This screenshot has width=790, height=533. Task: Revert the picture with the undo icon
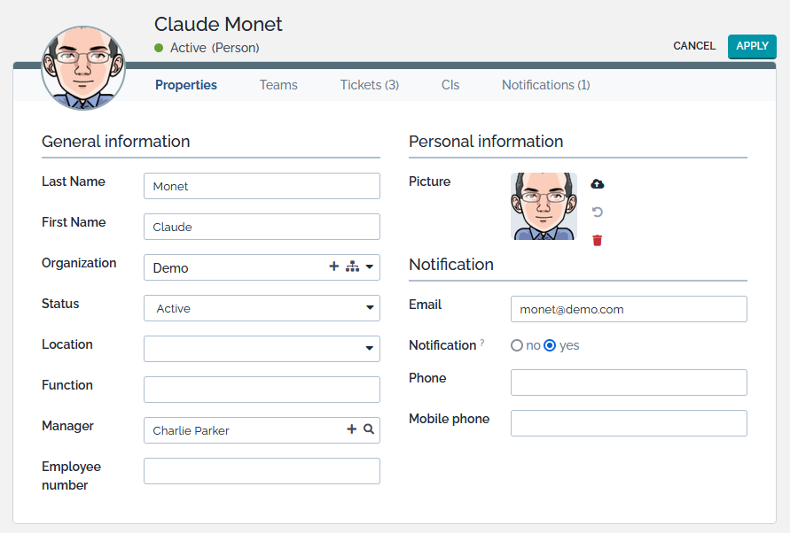[x=598, y=212]
